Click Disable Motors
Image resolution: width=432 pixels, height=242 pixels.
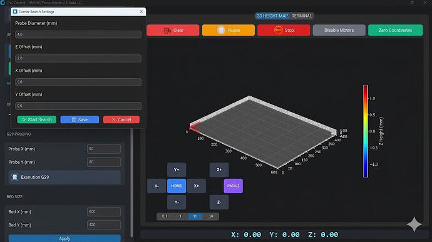(x=339, y=30)
